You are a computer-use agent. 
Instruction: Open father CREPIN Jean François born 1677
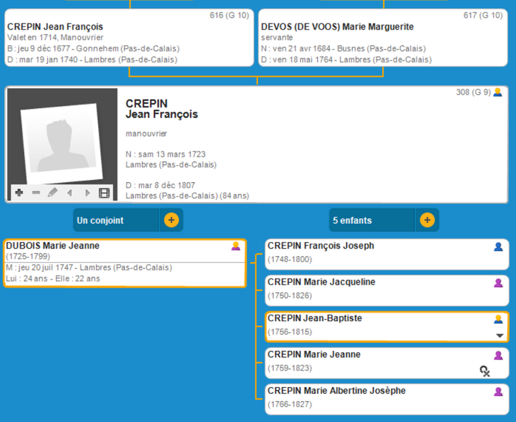coord(128,38)
